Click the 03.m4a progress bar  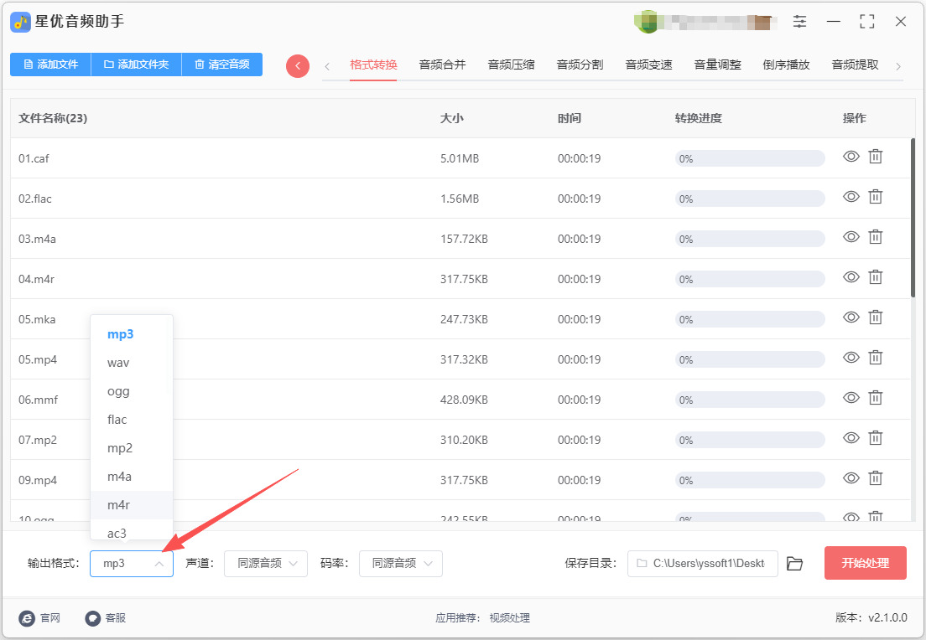[x=749, y=239]
